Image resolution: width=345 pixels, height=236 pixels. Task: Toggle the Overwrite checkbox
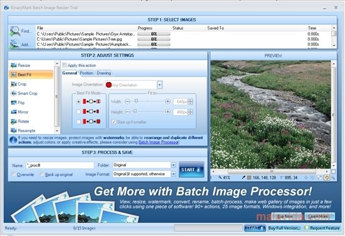pos(14,174)
